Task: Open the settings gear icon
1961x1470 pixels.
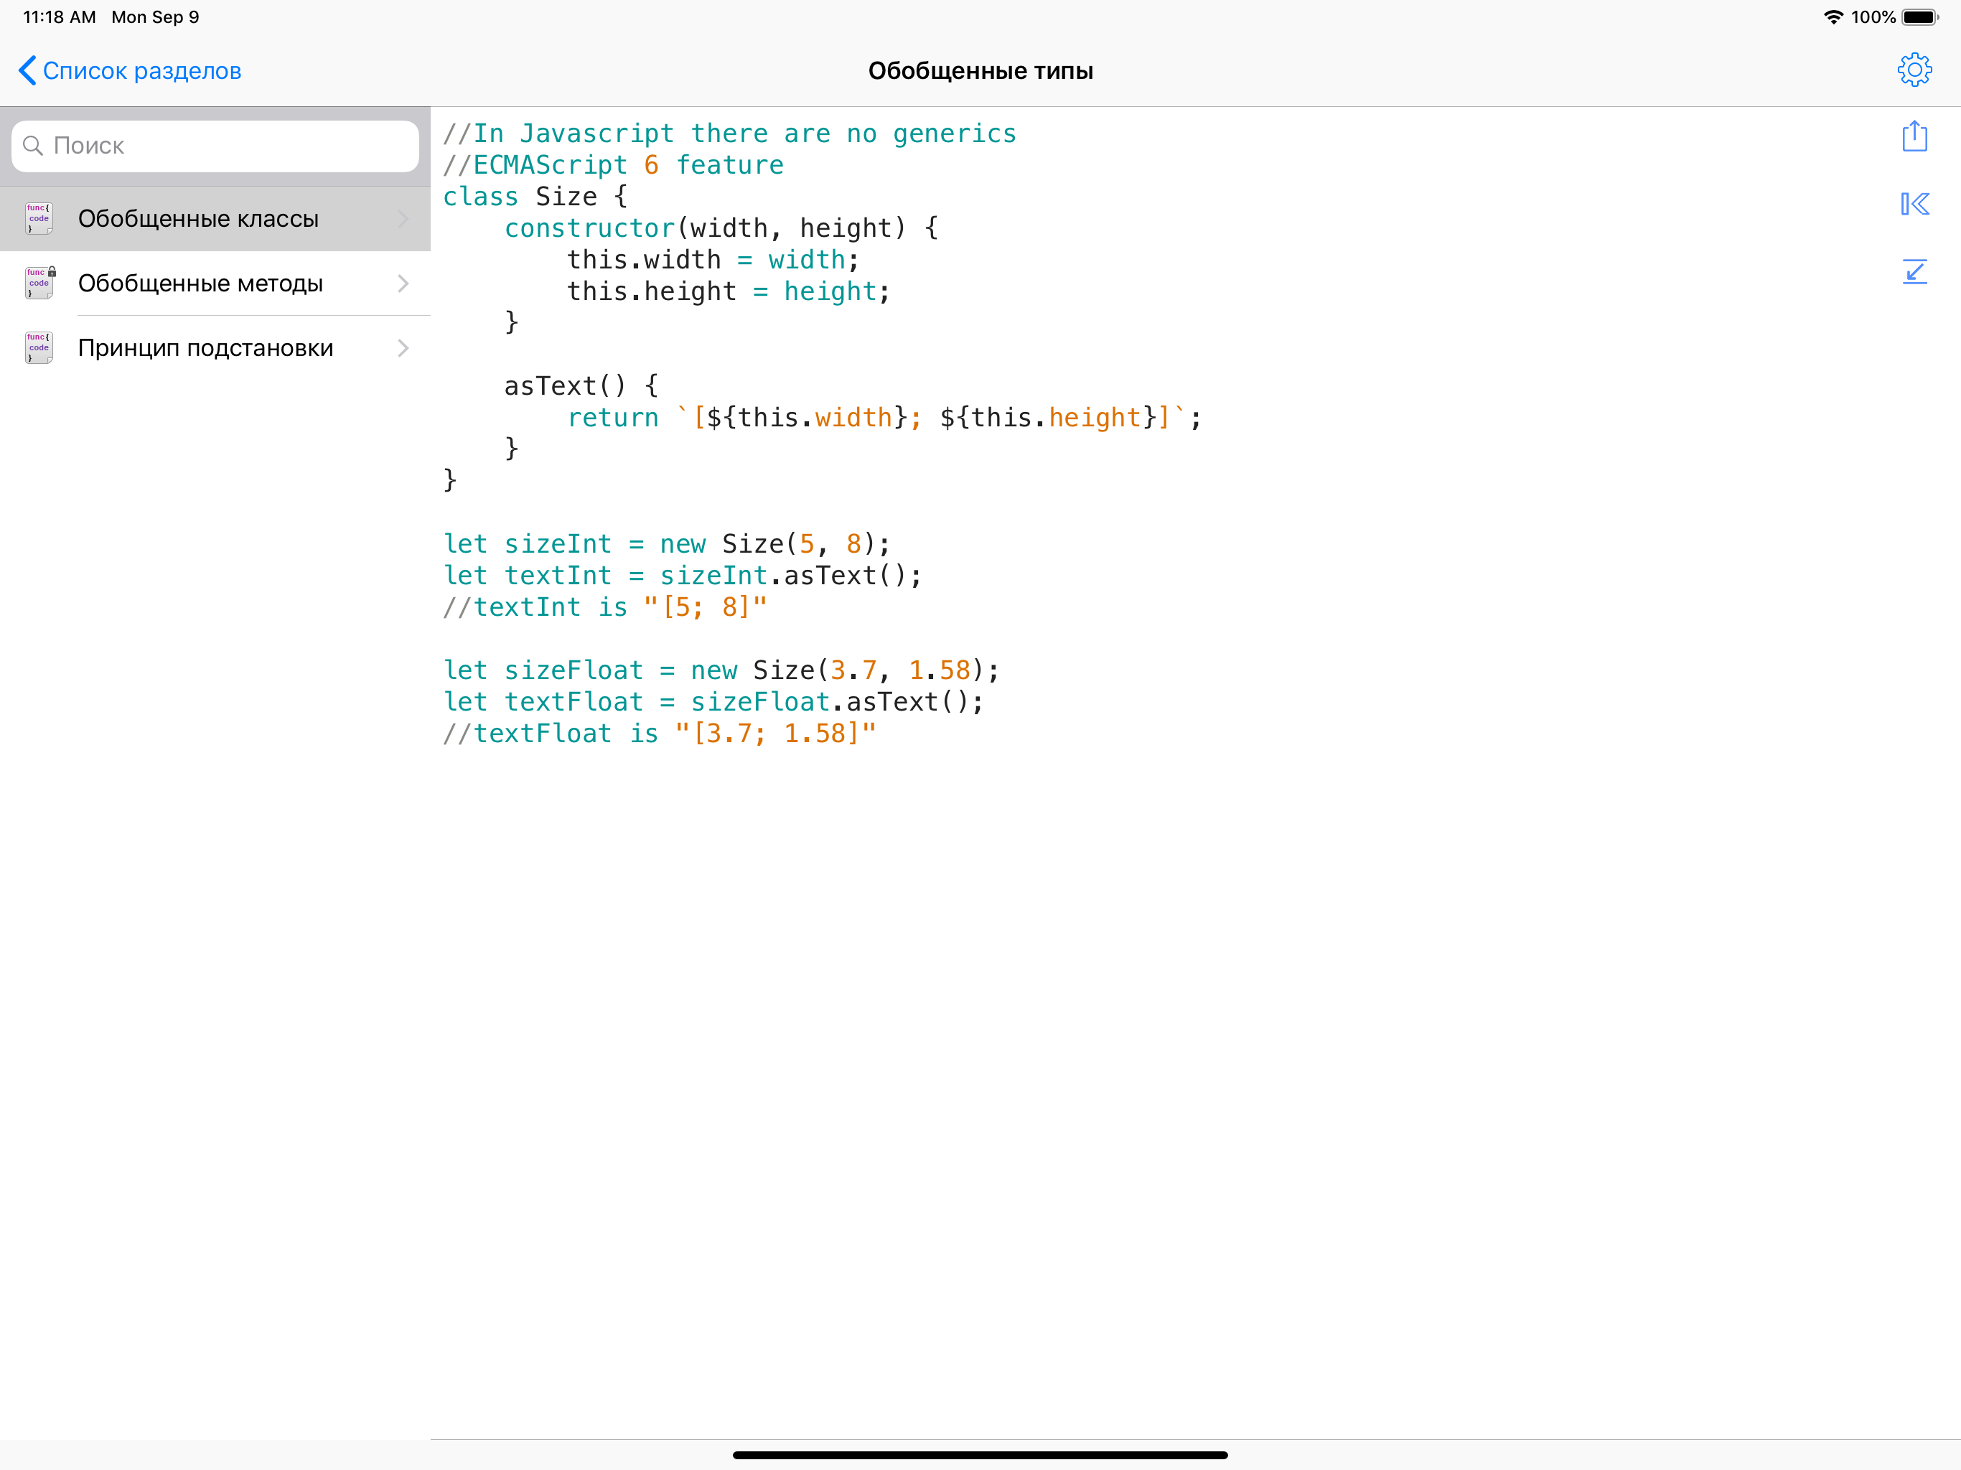Action: 1914,69
